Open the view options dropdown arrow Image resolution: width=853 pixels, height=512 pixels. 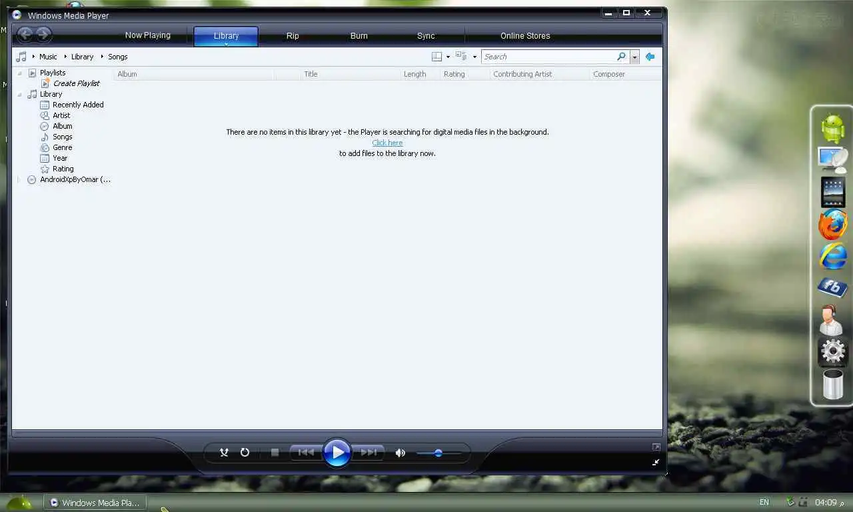click(474, 57)
